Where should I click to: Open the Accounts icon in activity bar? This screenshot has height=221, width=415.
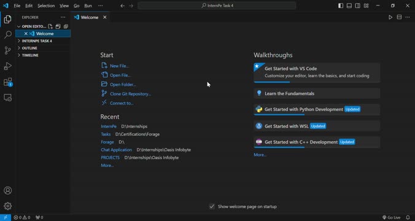8,190
